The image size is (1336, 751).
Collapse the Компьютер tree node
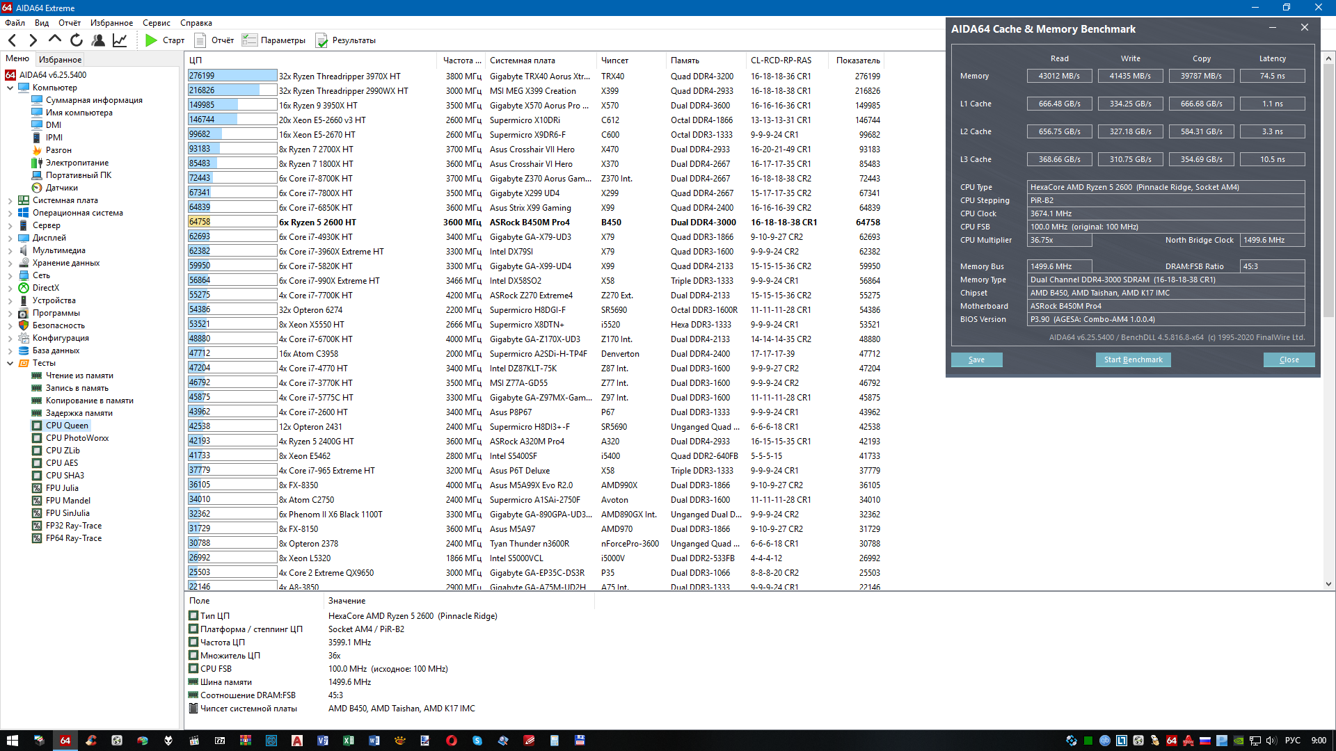(10, 88)
